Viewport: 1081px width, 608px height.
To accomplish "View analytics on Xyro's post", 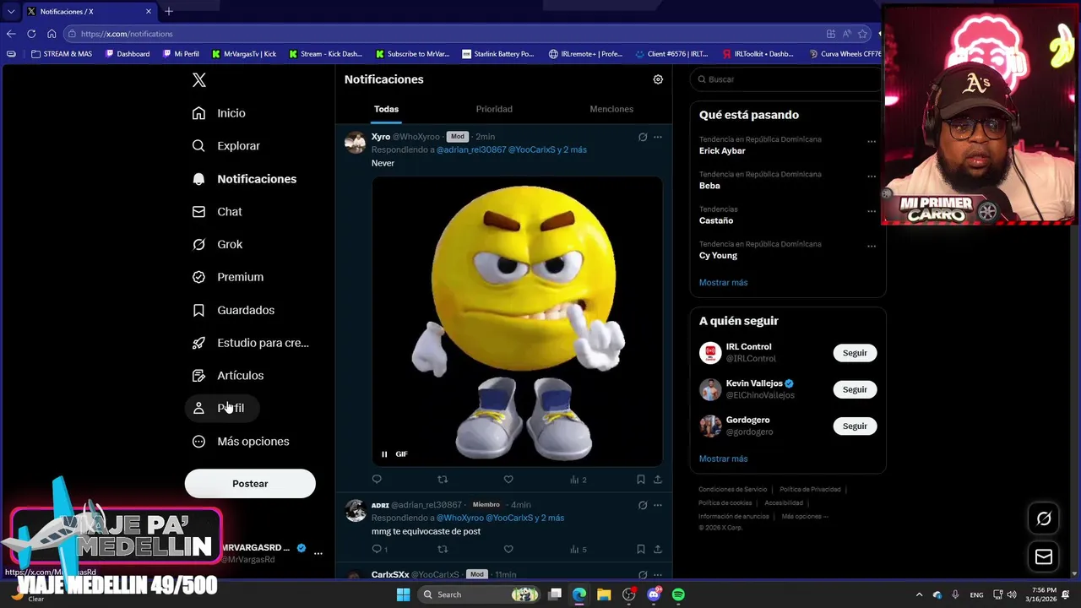I will click(x=579, y=480).
